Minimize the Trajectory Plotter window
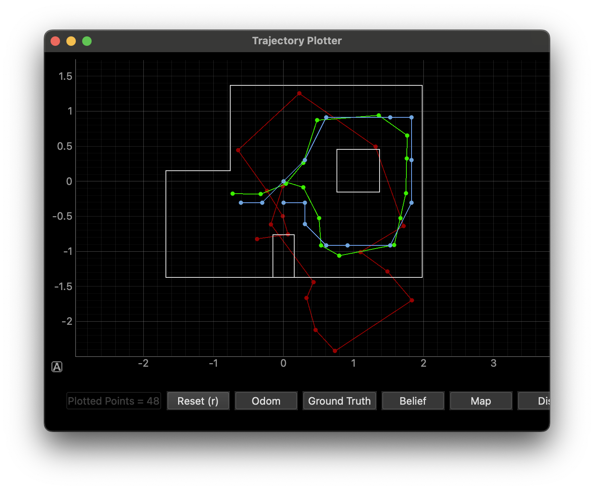The image size is (594, 490). pos(71,41)
